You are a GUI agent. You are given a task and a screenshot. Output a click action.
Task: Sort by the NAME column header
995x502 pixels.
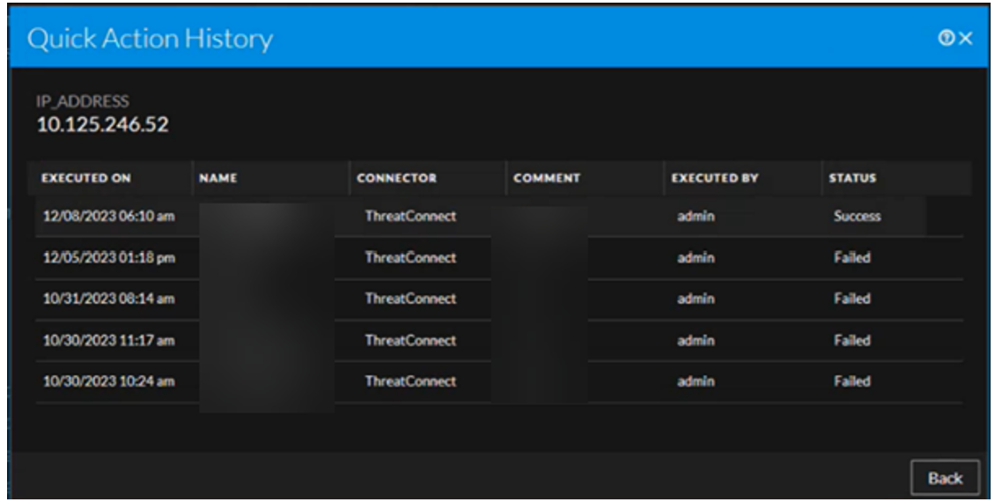(217, 178)
